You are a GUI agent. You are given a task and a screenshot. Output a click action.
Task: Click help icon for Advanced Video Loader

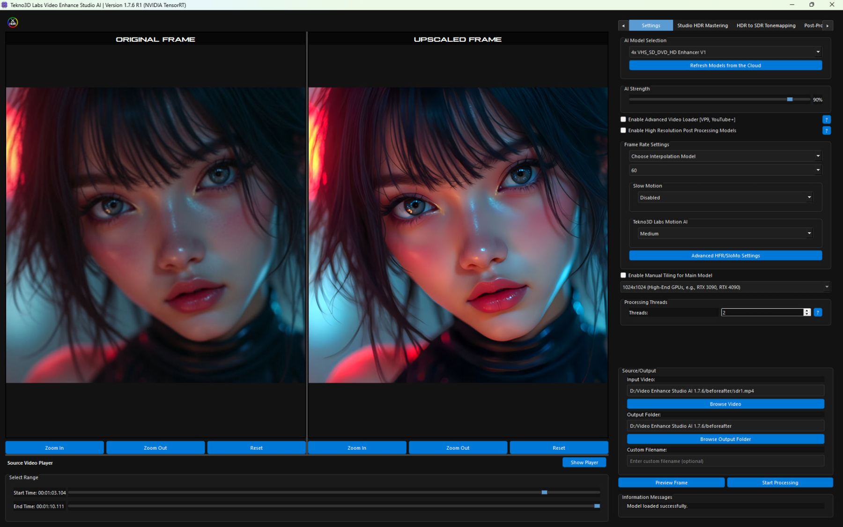(827, 119)
